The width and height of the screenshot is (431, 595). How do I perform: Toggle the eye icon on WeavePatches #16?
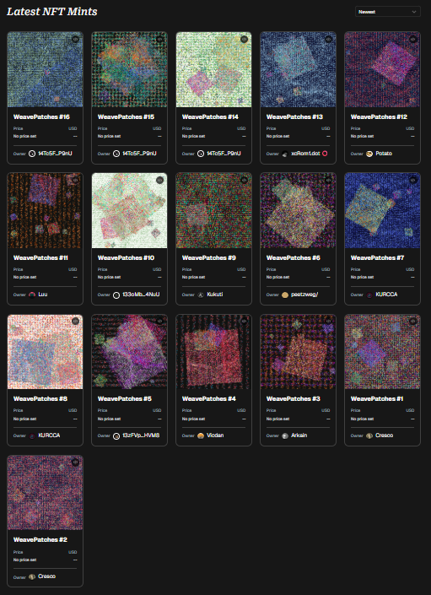point(75,39)
